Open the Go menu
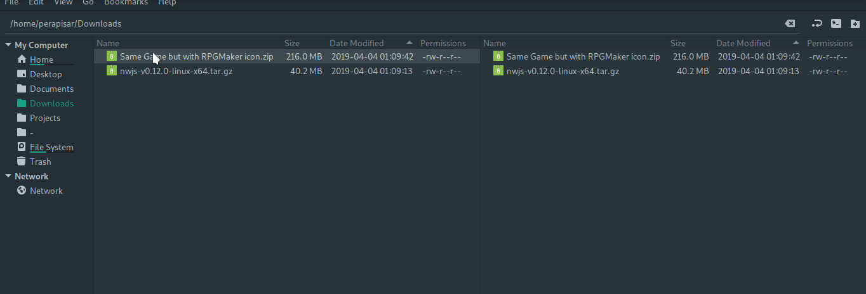This screenshot has width=866, height=294. tap(88, 3)
